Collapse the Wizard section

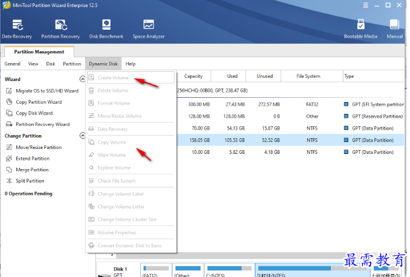pyautogui.click(x=82, y=79)
